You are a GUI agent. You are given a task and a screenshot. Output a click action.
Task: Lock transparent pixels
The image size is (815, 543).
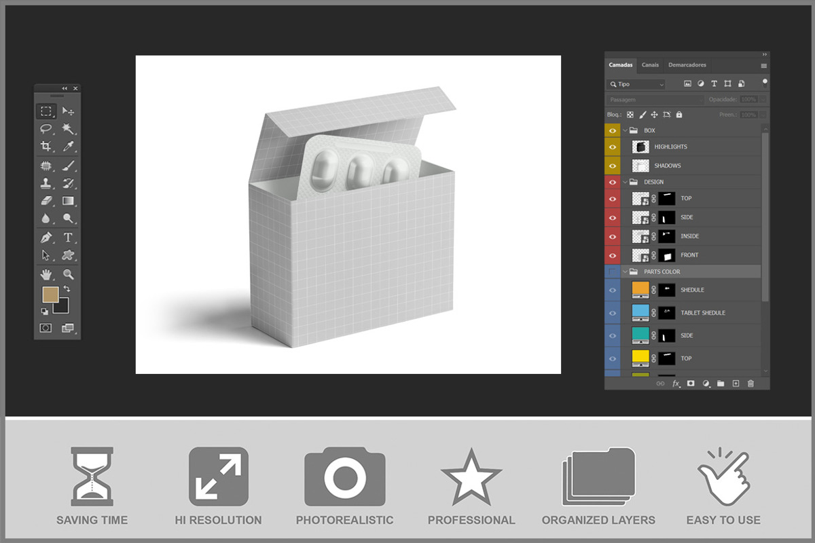coord(630,115)
